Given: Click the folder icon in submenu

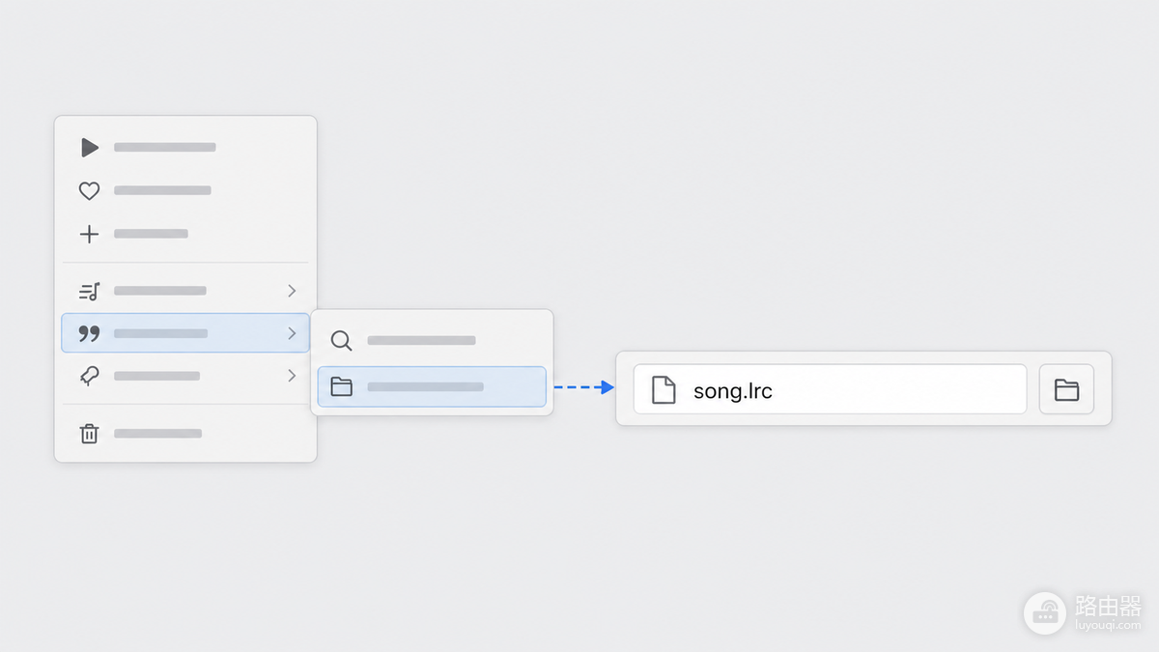Looking at the screenshot, I should [x=341, y=386].
